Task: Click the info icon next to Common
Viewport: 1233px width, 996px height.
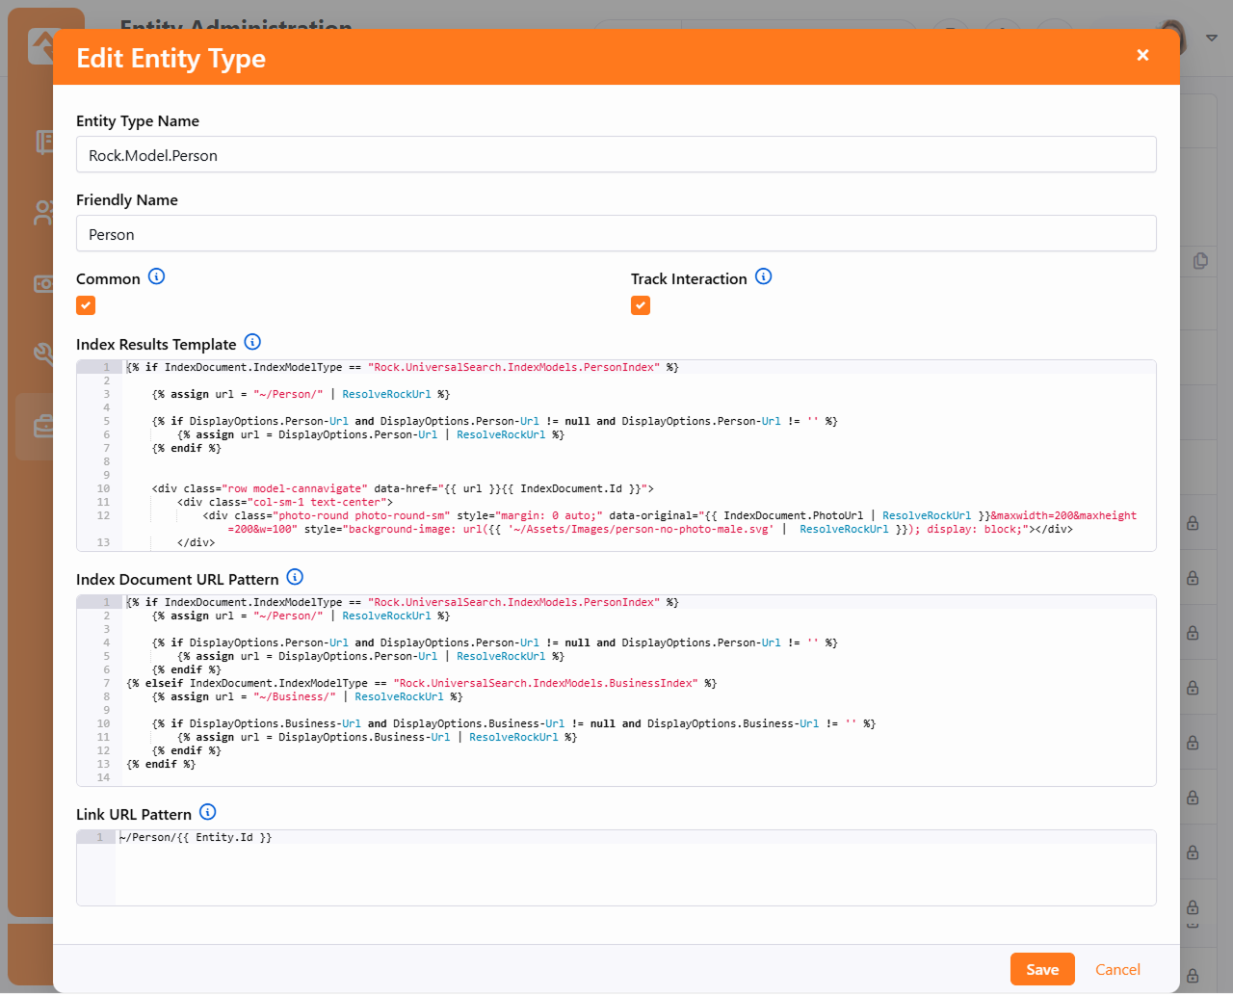Action: (x=157, y=277)
